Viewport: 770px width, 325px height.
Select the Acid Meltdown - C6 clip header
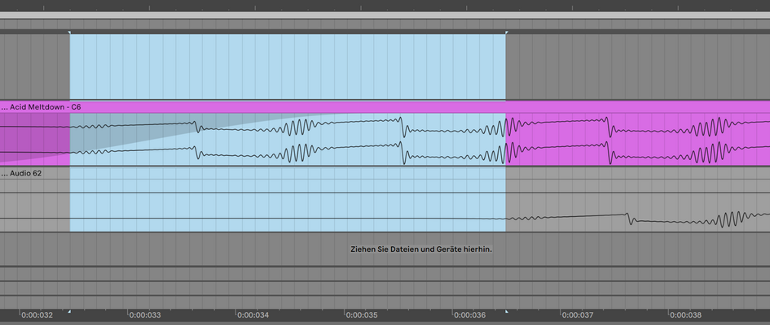pos(385,106)
